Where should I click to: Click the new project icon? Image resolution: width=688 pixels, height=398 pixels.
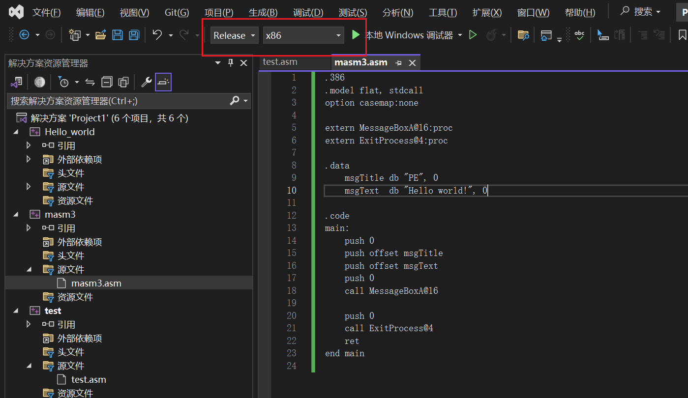(74, 35)
